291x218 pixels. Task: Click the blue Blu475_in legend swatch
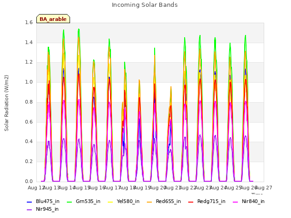29,202
